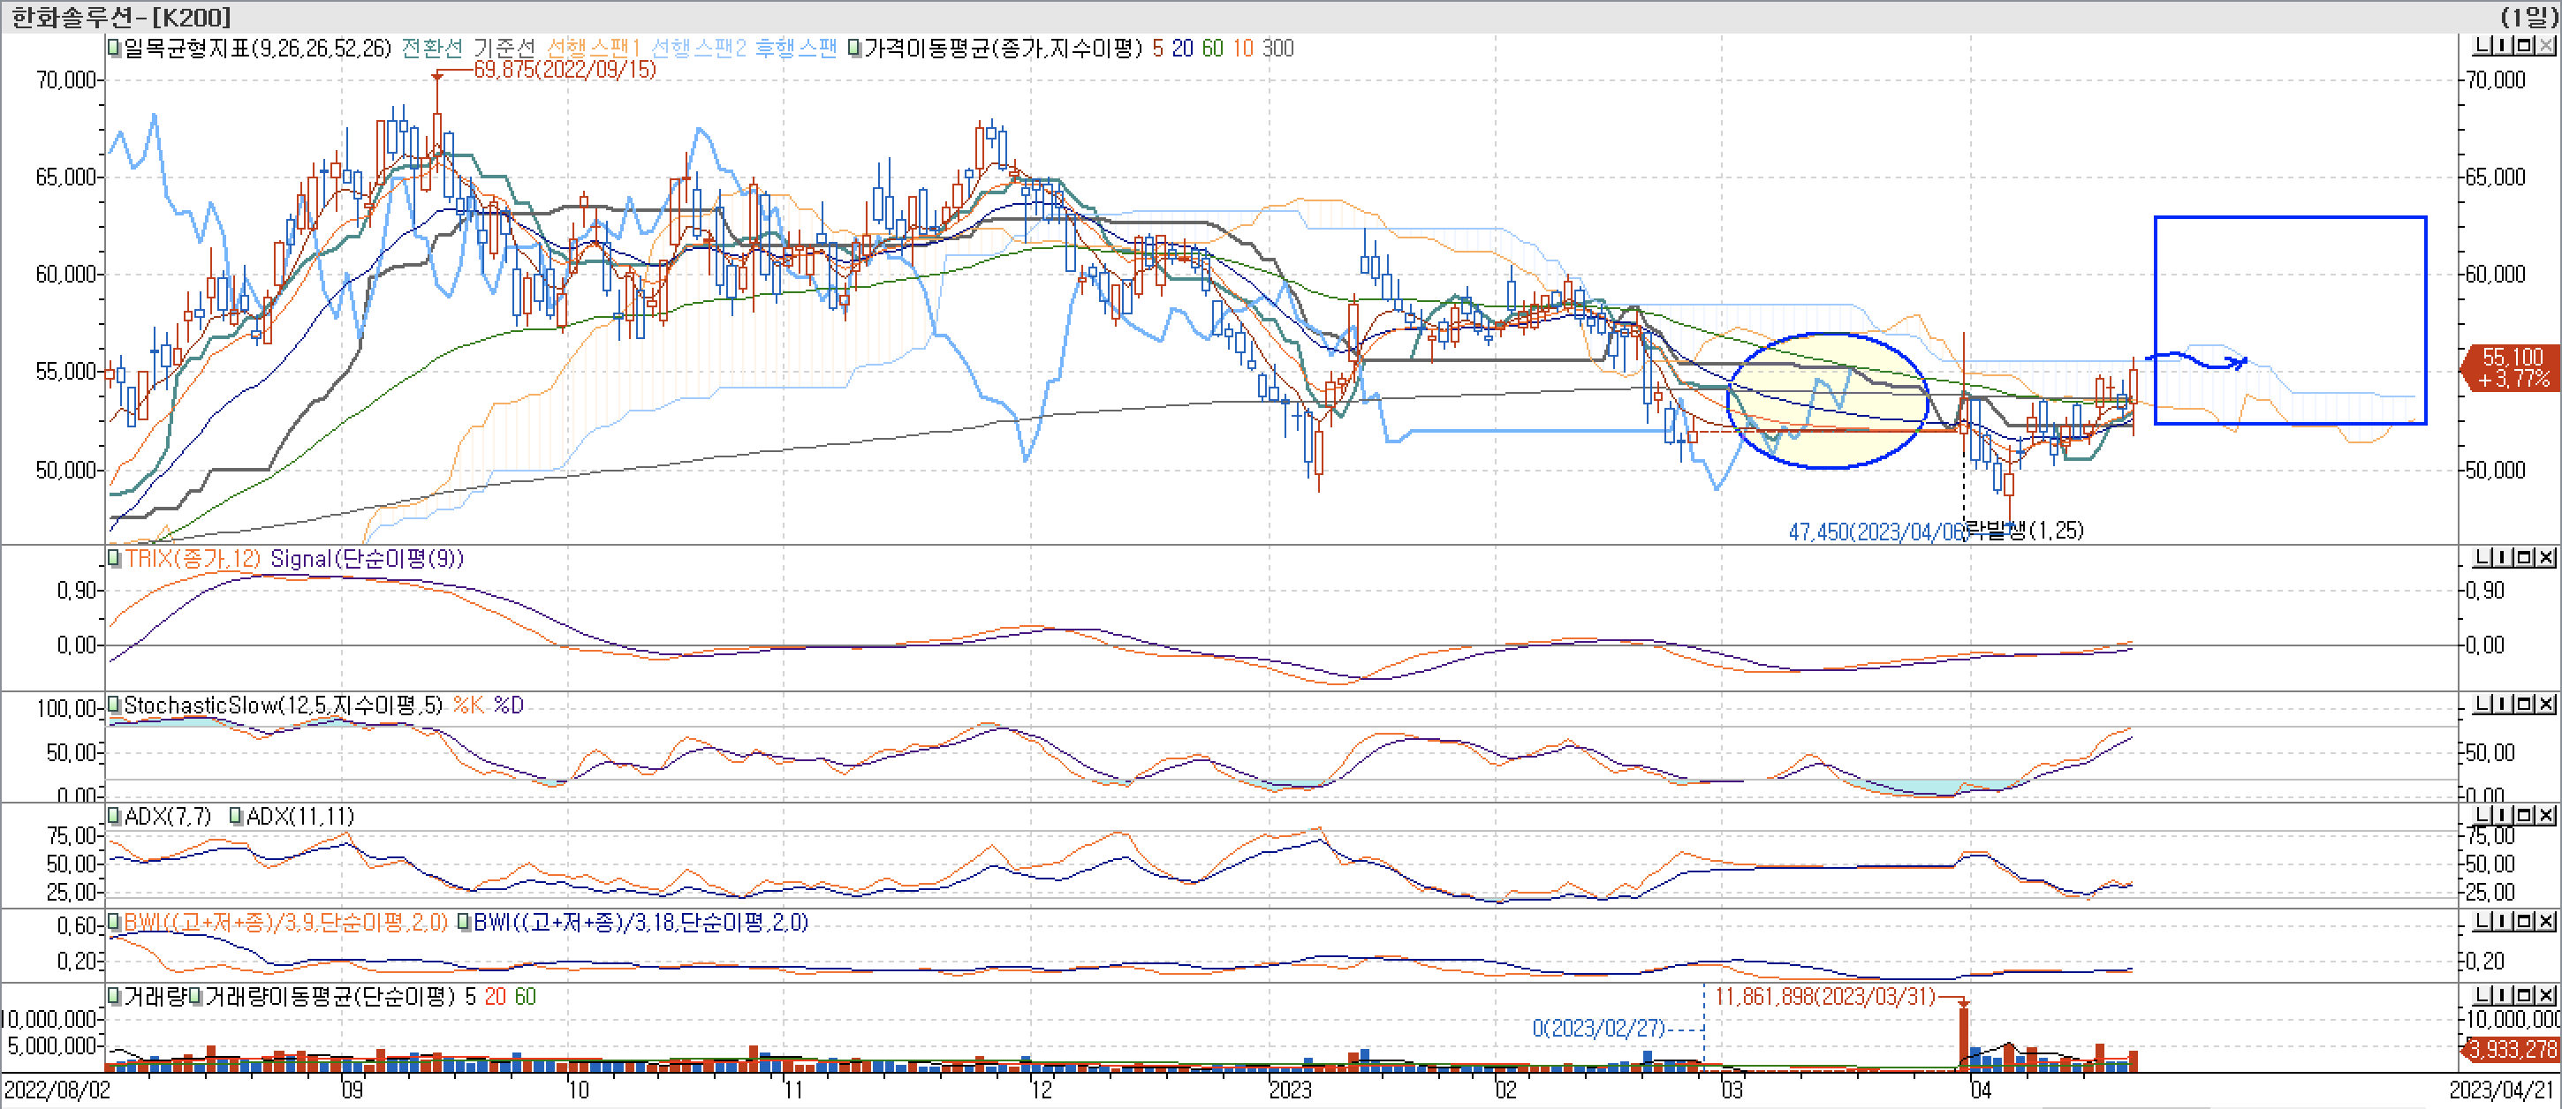Click the L-shaped button in the price panel
The width and height of the screenshot is (2562, 1109).
point(2482,46)
